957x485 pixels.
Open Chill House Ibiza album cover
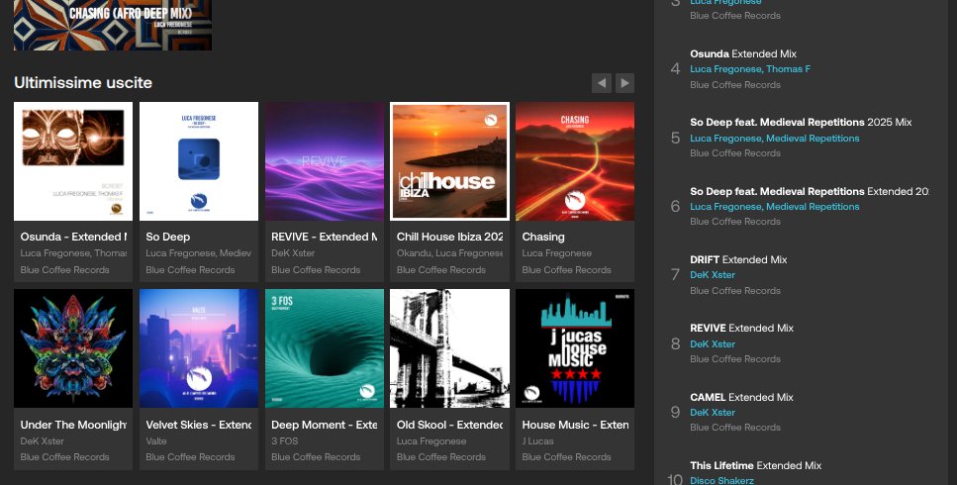(450, 161)
